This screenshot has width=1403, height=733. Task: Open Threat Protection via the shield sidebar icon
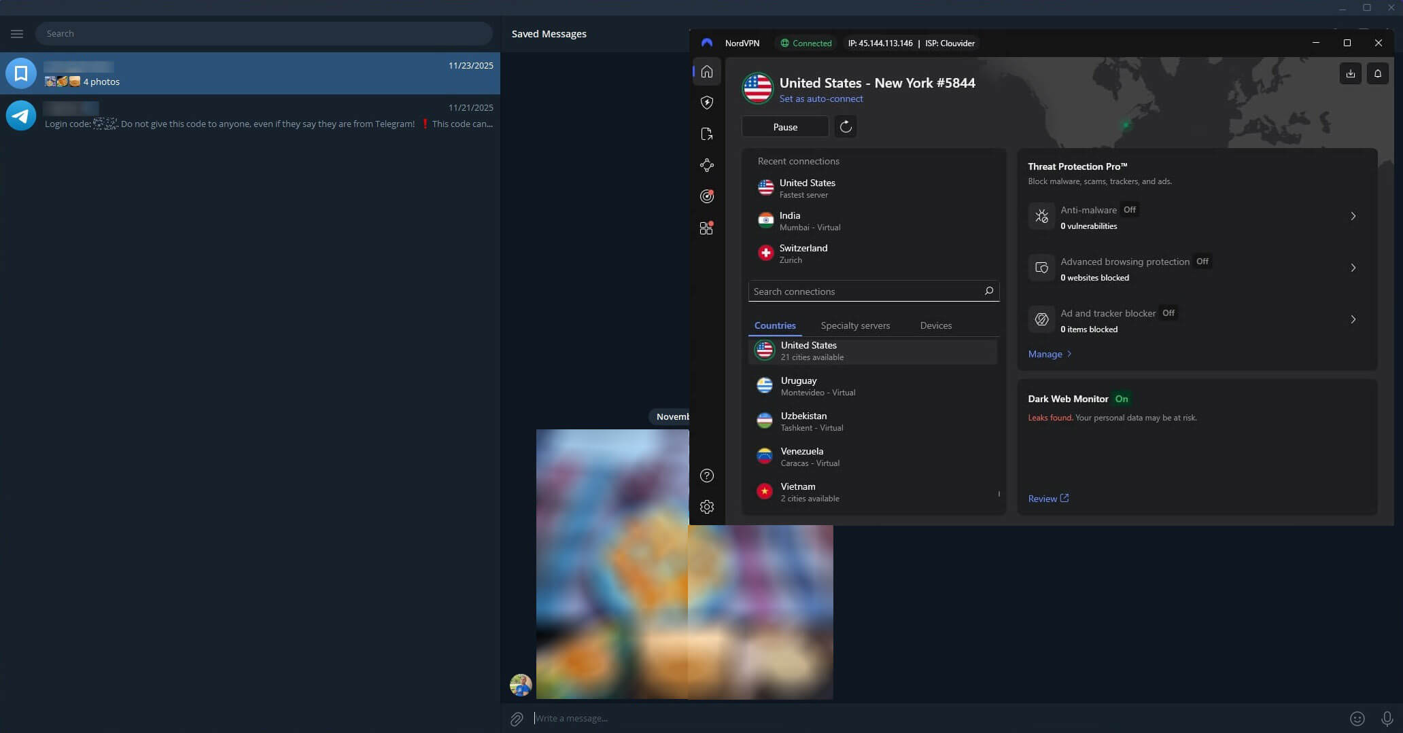pyautogui.click(x=707, y=103)
